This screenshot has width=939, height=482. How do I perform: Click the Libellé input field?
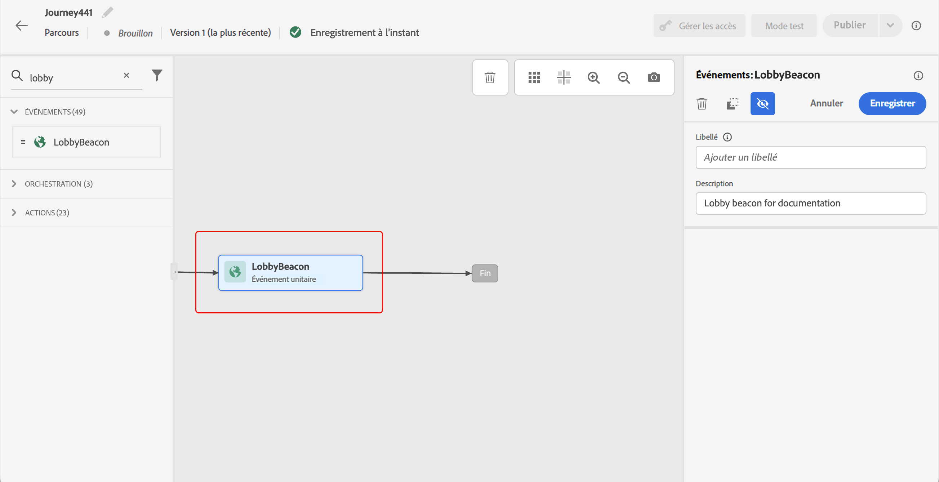[810, 157]
